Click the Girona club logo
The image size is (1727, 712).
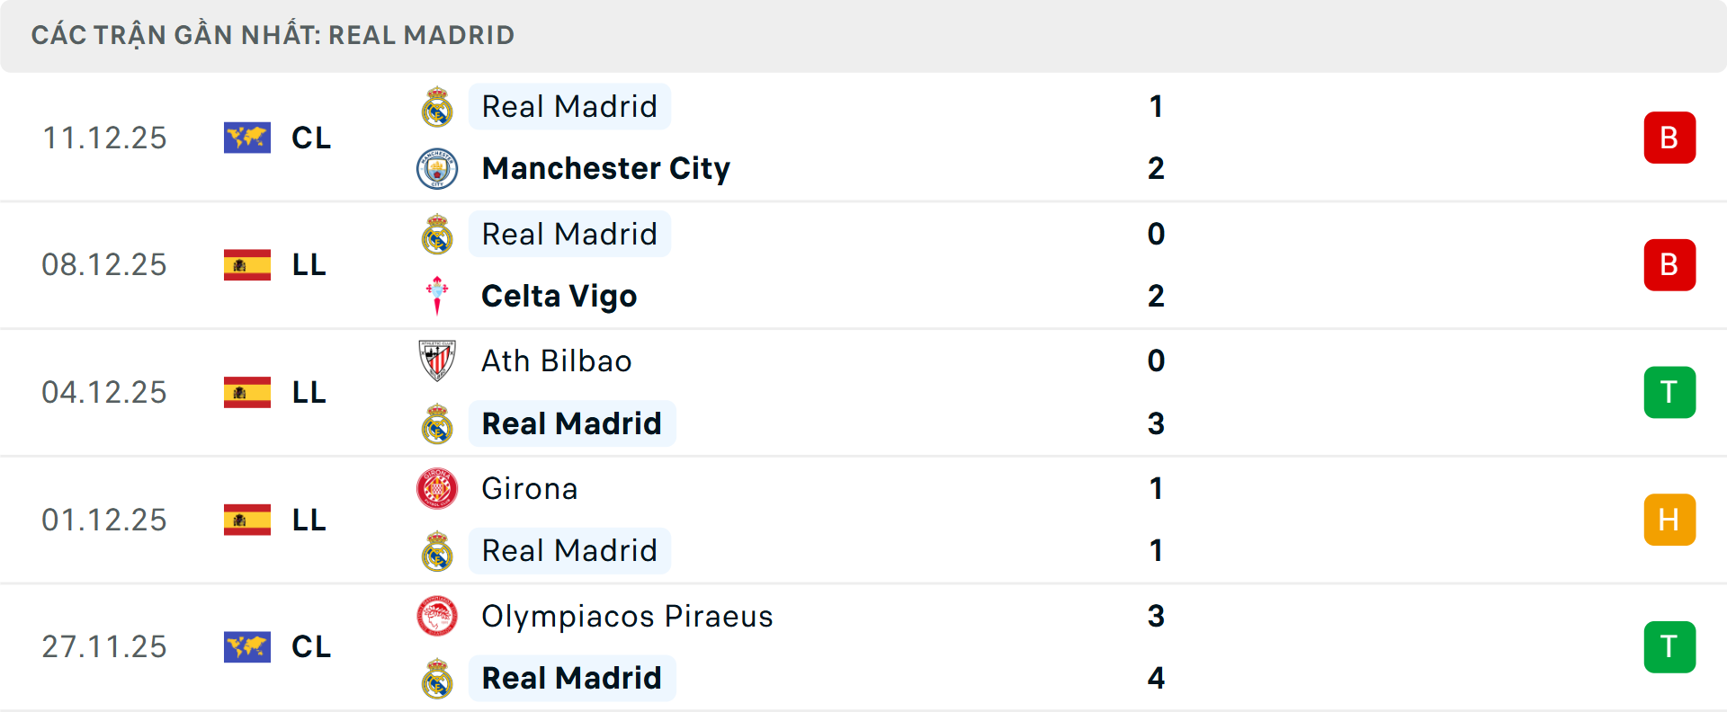tap(438, 489)
